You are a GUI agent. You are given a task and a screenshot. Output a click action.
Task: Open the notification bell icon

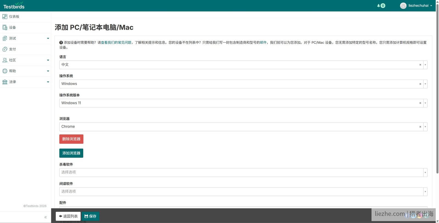tap(379, 5)
